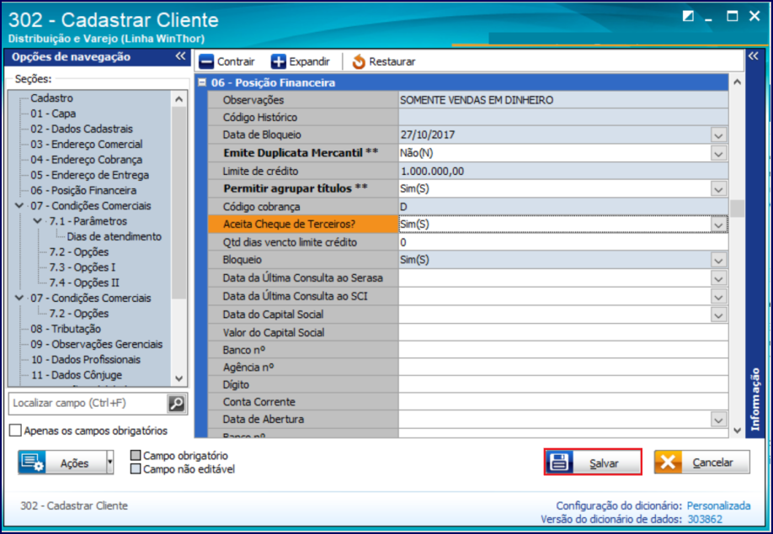Select Dias de atendimento tree item
Viewport: 773px width, 534px height.
[115, 237]
